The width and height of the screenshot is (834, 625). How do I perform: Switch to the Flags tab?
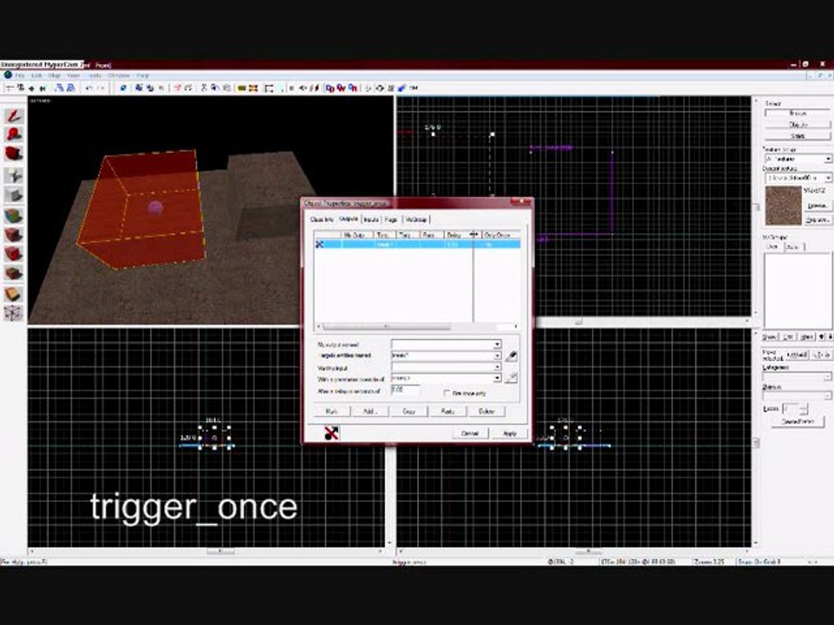coord(391,220)
